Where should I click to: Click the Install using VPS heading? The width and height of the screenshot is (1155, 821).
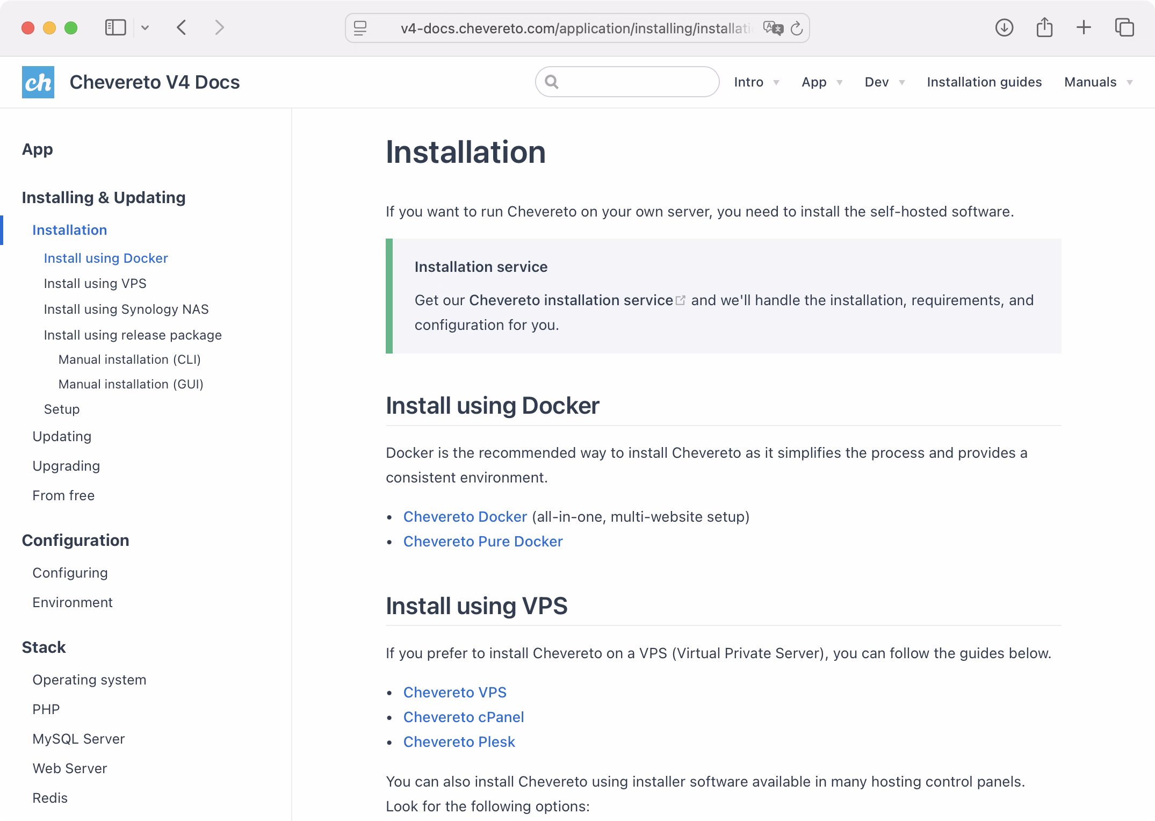tap(477, 606)
